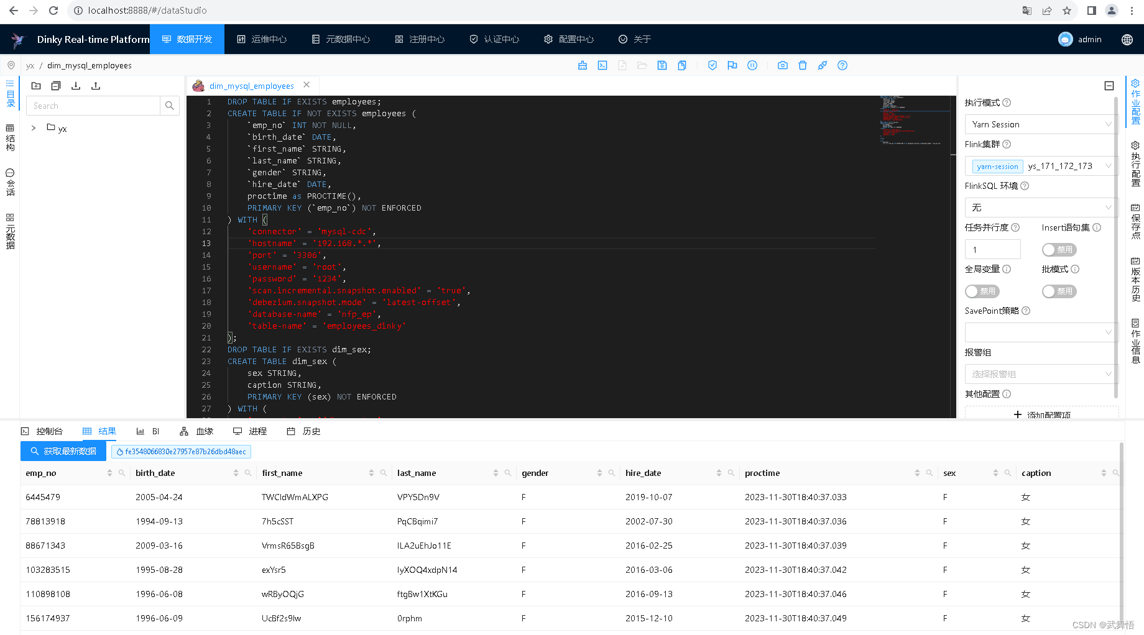Save the job using the save icon
Image resolution: width=1144 pixels, height=635 pixels.
pyautogui.click(x=662, y=65)
